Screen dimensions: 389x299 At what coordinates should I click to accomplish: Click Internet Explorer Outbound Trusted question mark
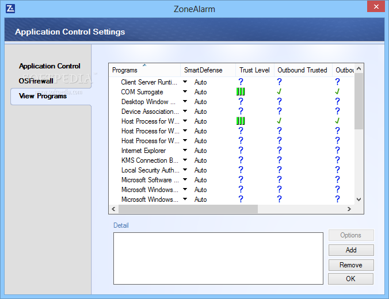click(x=279, y=150)
